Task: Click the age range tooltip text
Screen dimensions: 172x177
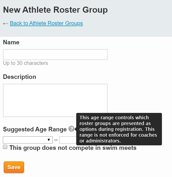Action: (x=118, y=129)
